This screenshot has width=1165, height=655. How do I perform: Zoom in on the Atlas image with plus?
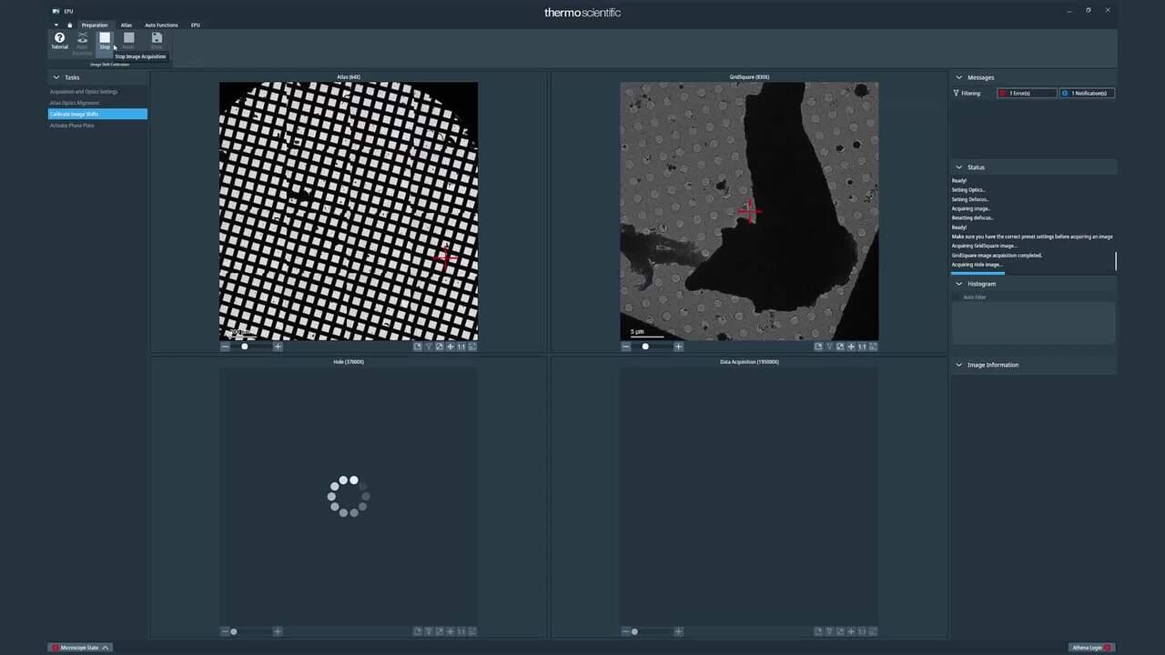278,347
